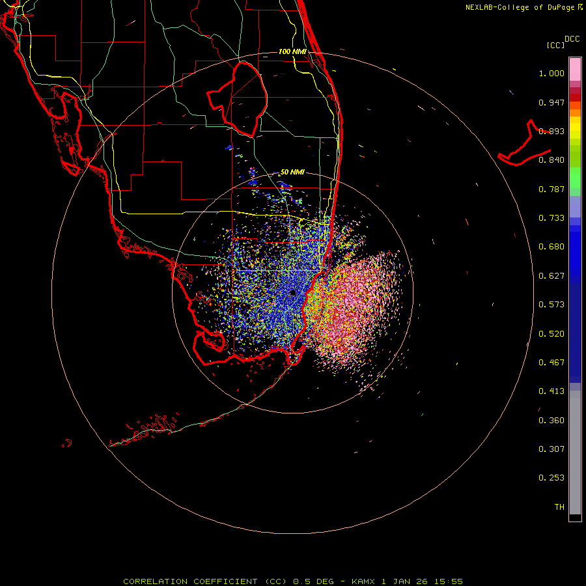
Task: Select the 0.627 scale value
Action: coord(551,276)
